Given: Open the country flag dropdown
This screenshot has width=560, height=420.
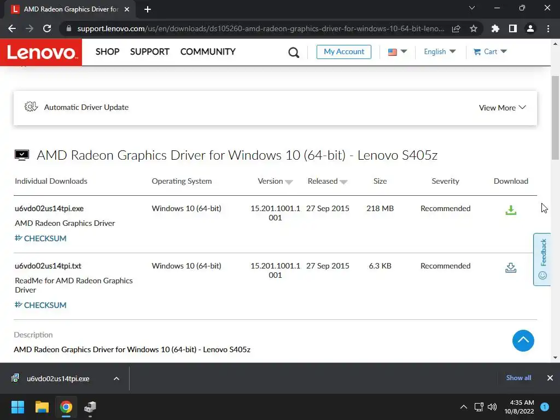Looking at the screenshot, I should [x=398, y=52].
